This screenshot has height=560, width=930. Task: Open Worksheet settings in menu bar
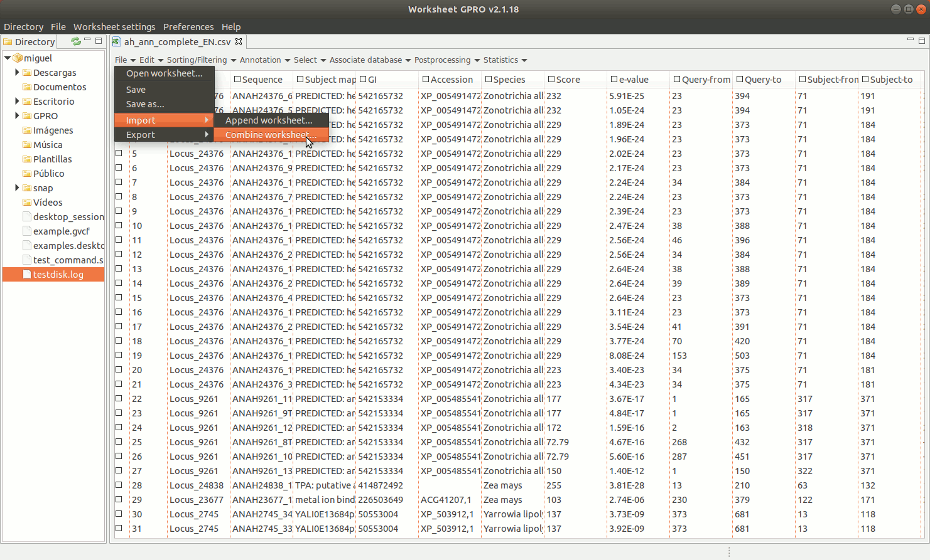point(114,27)
